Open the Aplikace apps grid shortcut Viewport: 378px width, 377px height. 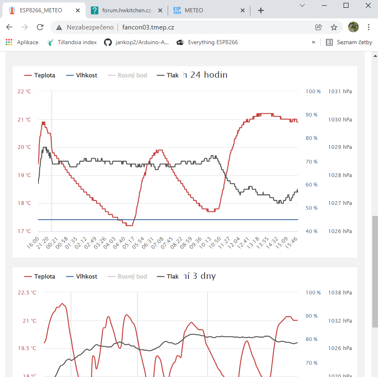tap(22, 42)
